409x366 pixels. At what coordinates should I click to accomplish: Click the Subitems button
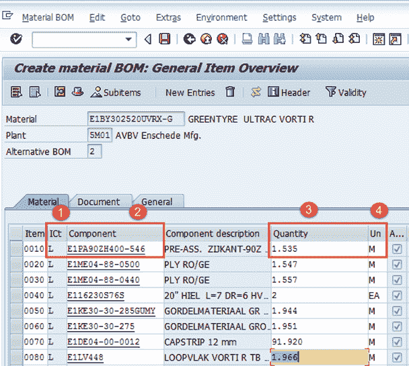click(x=116, y=92)
